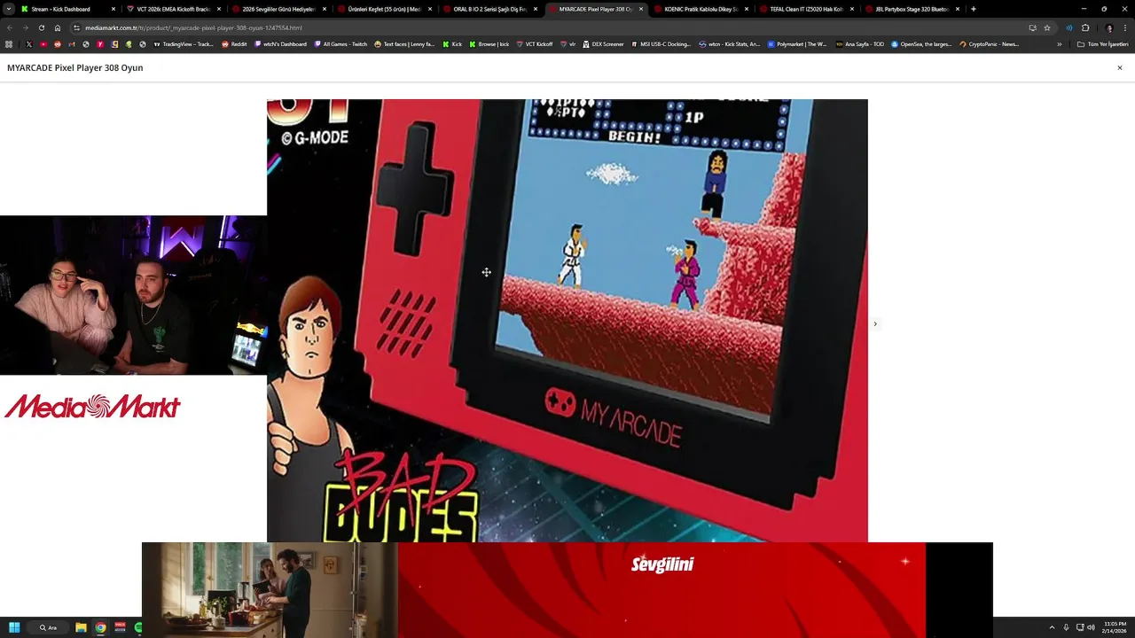The width and height of the screenshot is (1135, 638).
Task: Open the TradingView bookmark
Action: point(184,43)
